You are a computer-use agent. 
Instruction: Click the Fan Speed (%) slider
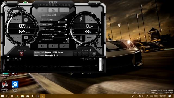(53, 41)
